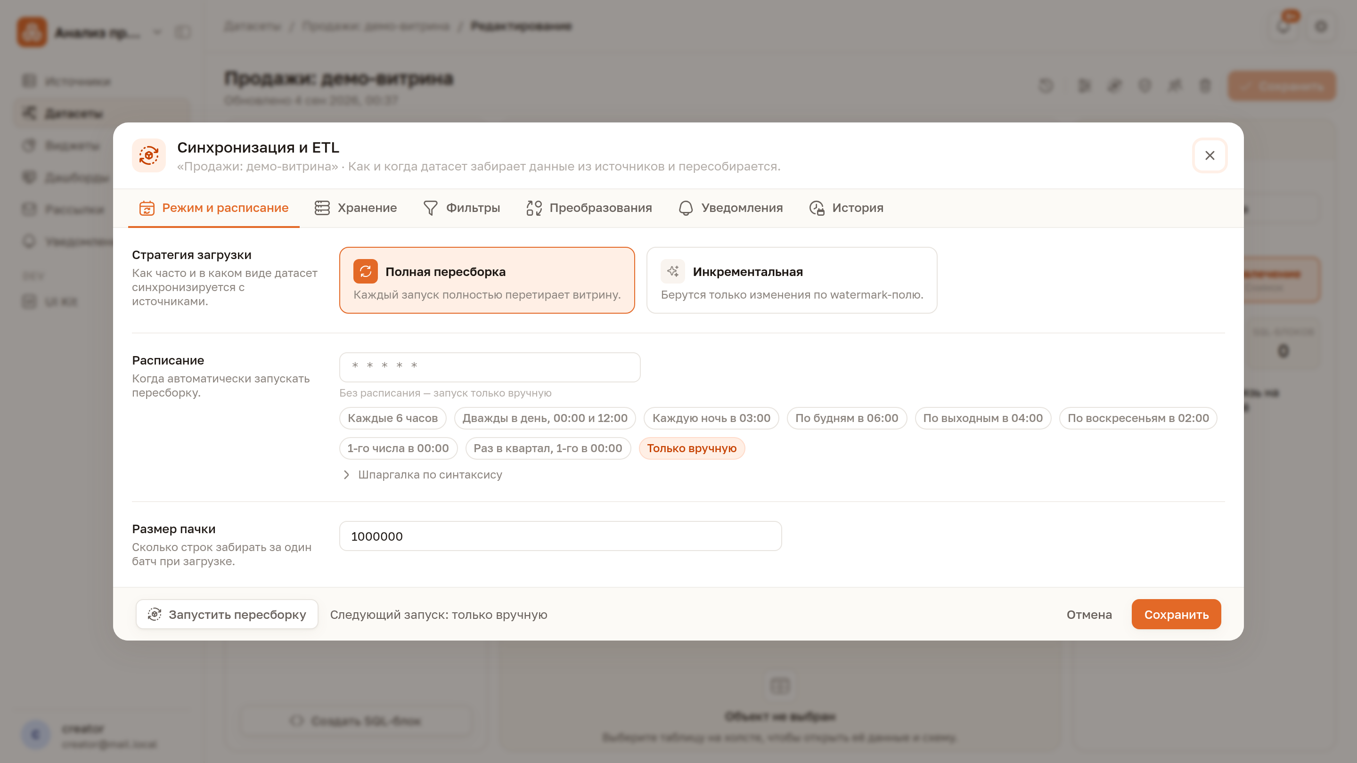Image resolution: width=1357 pixels, height=763 pixels.
Task: Click Запустить пересборку button
Action: pos(227,614)
